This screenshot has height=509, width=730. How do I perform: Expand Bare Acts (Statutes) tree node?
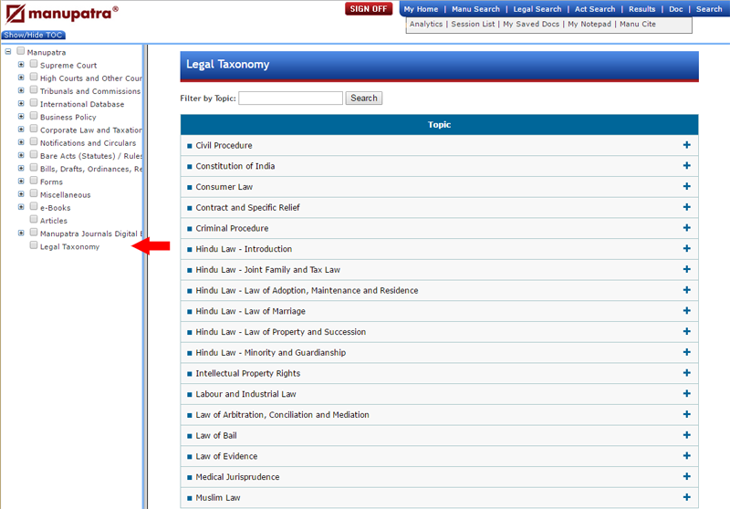tap(21, 155)
